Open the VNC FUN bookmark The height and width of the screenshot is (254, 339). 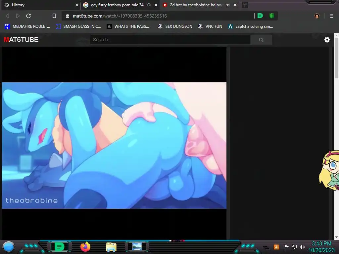[x=210, y=26]
